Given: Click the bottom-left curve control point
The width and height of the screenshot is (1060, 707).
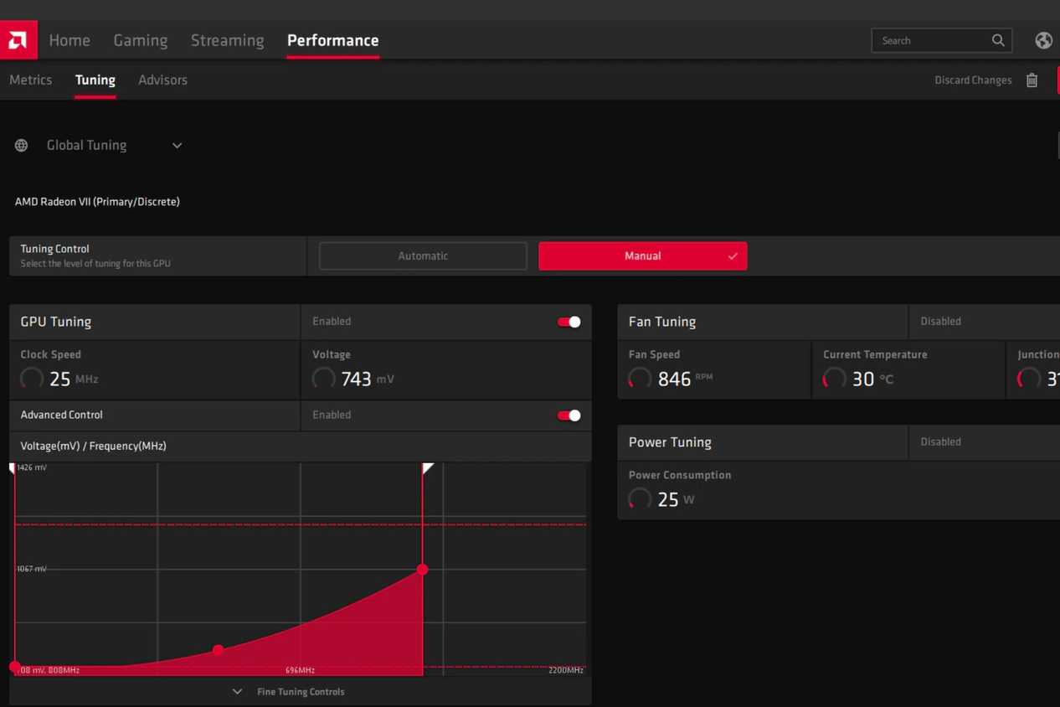Looking at the screenshot, I should click(x=15, y=668).
